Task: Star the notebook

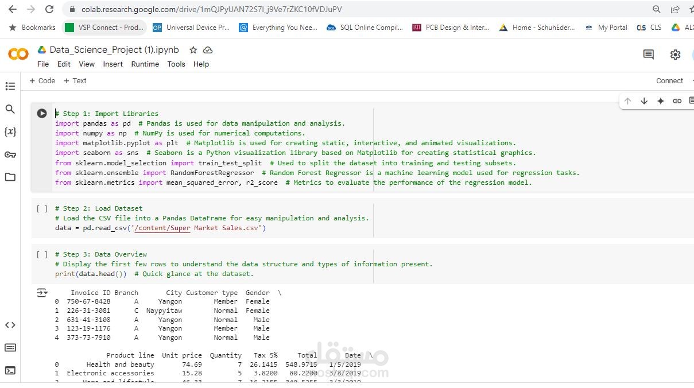Action: (x=193, y=50)
